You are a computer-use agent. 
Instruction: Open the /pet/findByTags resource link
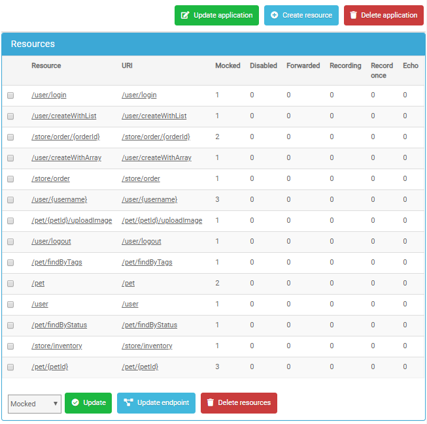57,262
